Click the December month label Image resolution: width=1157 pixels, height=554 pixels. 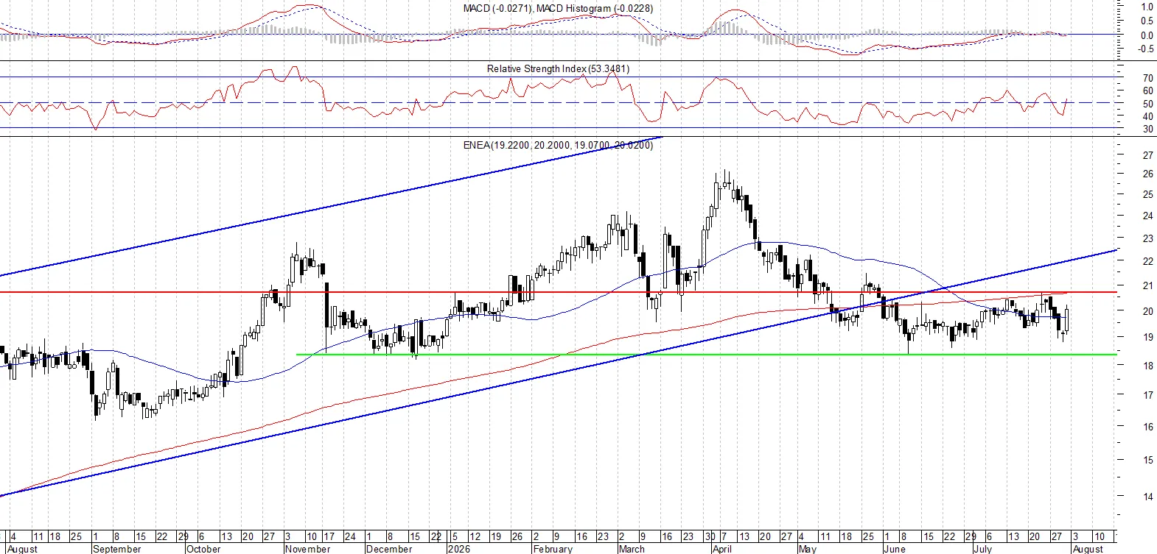coord(389,549)
